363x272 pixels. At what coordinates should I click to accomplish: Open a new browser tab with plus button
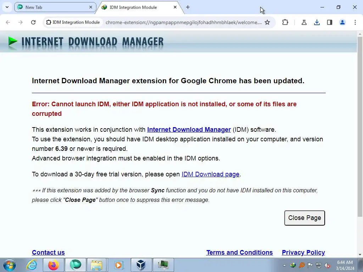click(188, 7)
